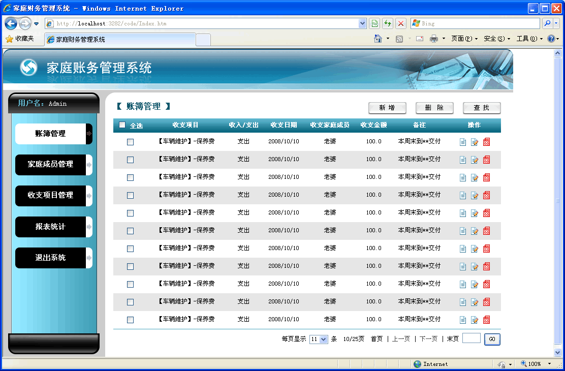Image resolution: width=565 pixels, height=371 pixels.
Task: Click the magnifier search button next to Bing
Action: pyautogui.click(x=547, y=23)
